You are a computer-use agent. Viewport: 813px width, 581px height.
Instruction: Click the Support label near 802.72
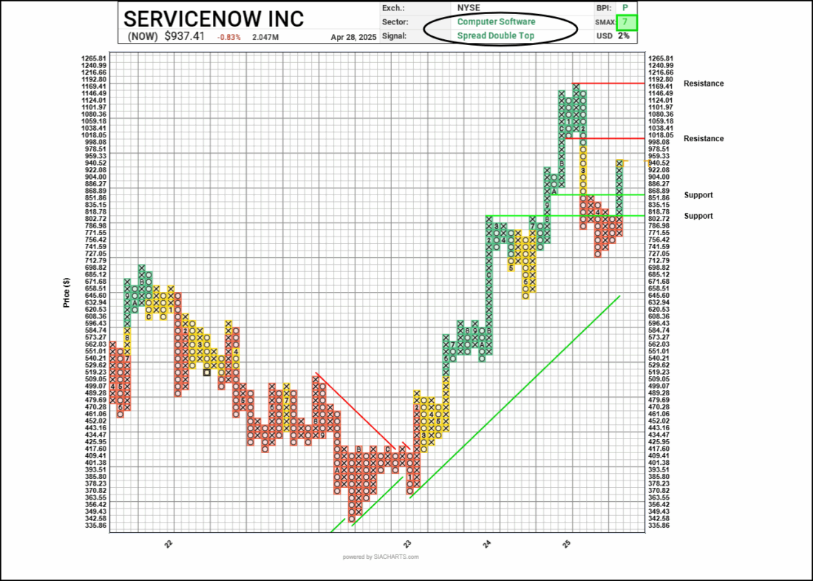pos(698,216)
